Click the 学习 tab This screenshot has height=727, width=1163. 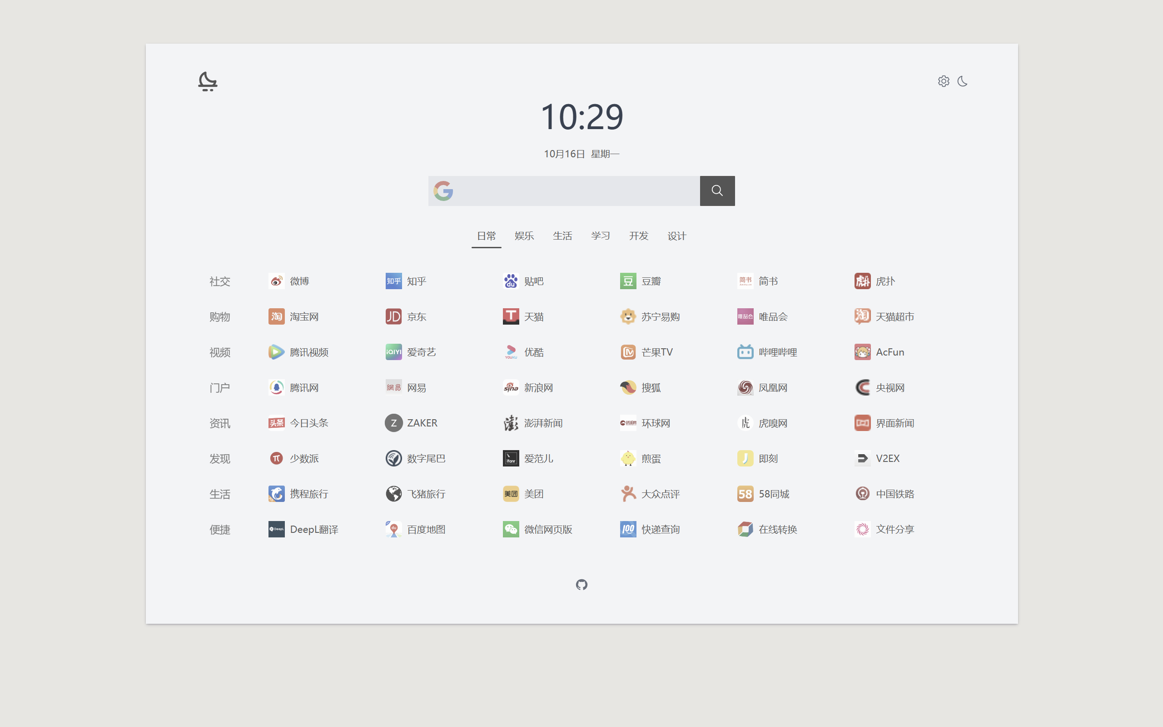click(x=600, y=236)
